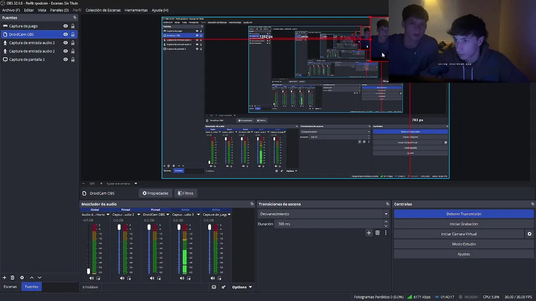Open advanced audio properties gears icon
Image resolution: width=536 pixels, height=301 pixels.
click(223, 287)
